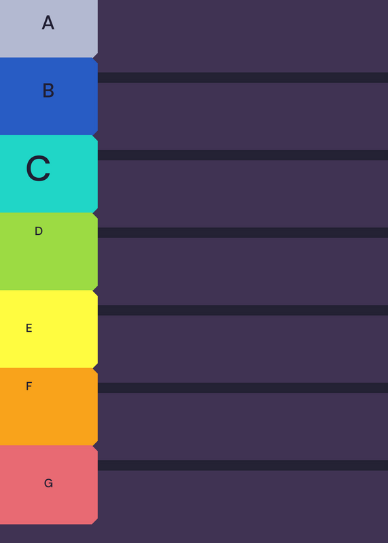Viewport: 388px width, 543px height.
Task: Click the empty row next to tier E
Action: pos(243,349)
